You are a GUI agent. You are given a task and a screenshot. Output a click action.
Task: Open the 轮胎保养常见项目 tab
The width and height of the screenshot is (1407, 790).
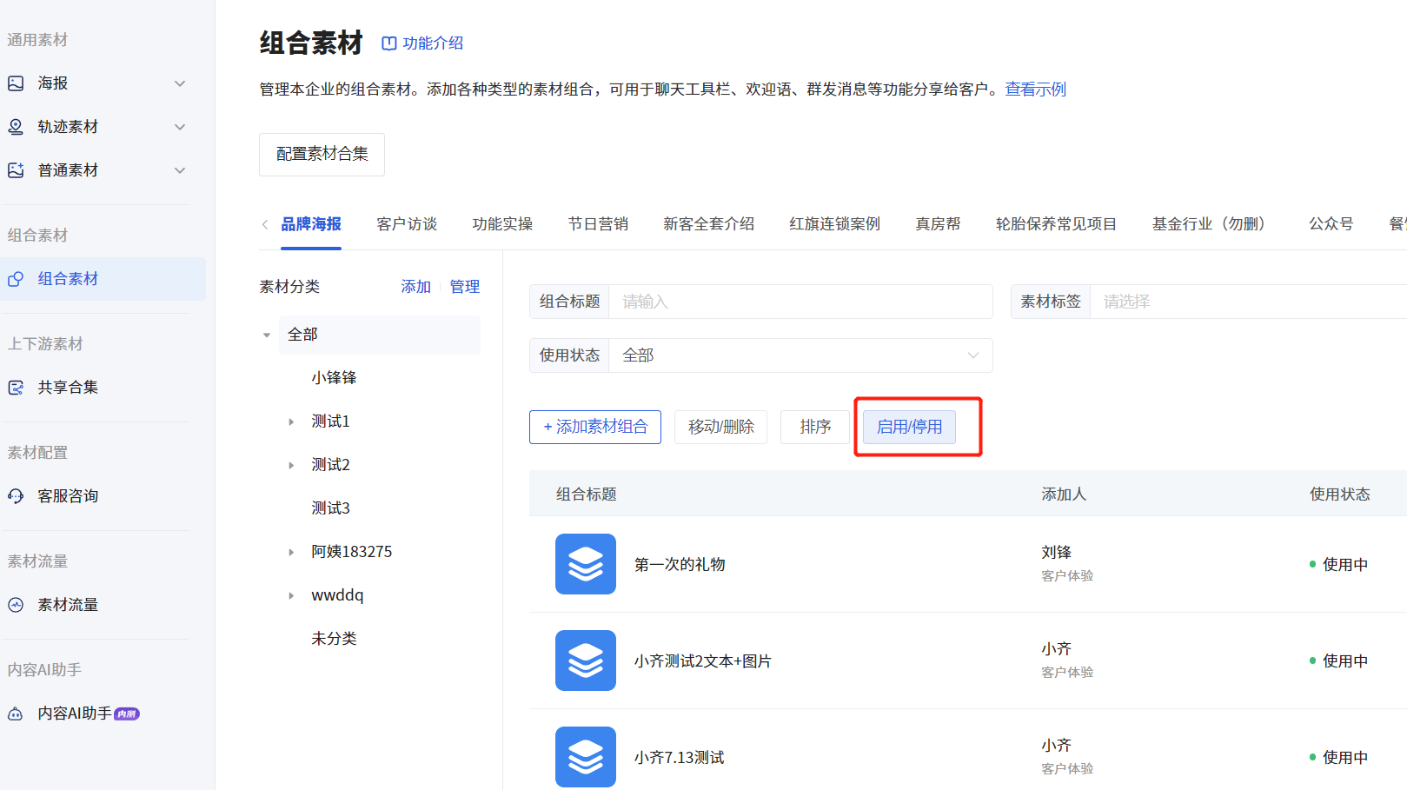pos(1056,224)
